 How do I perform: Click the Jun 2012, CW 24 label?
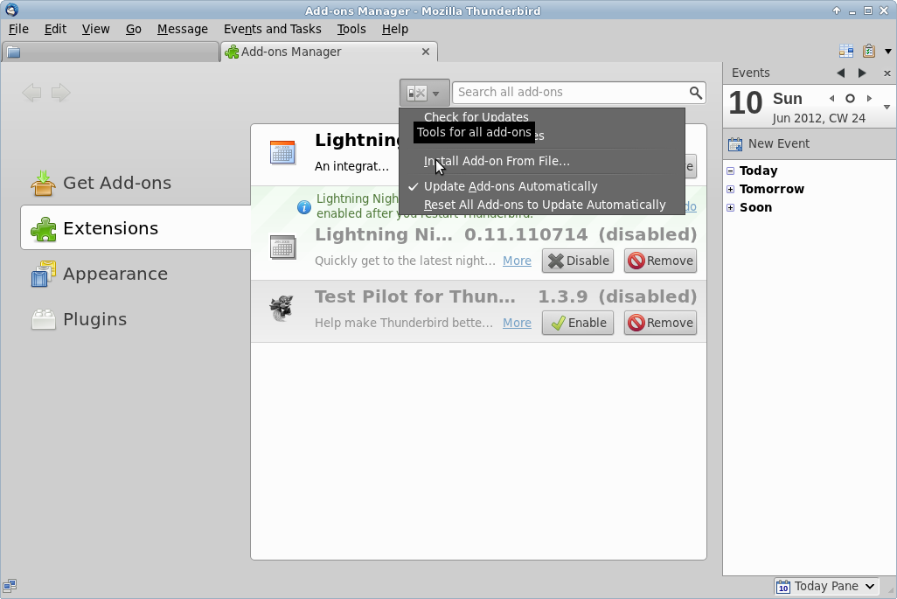tap(818, 118)
